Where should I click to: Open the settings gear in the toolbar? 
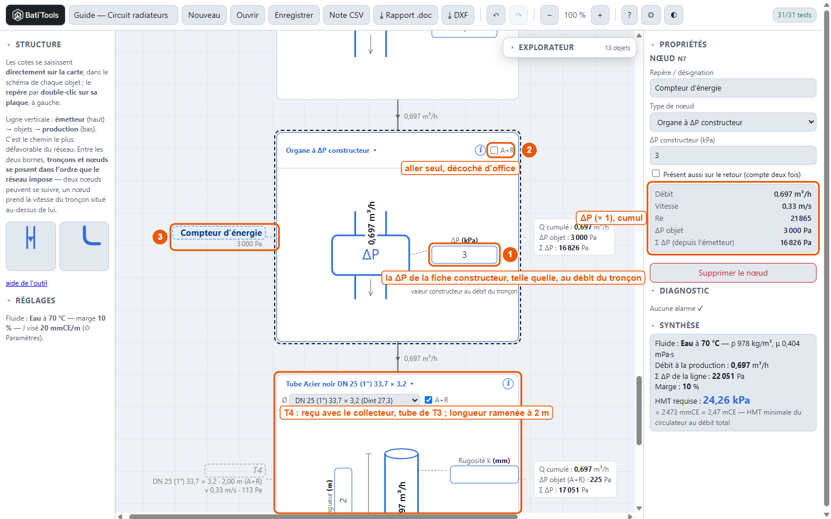[651, 15]
